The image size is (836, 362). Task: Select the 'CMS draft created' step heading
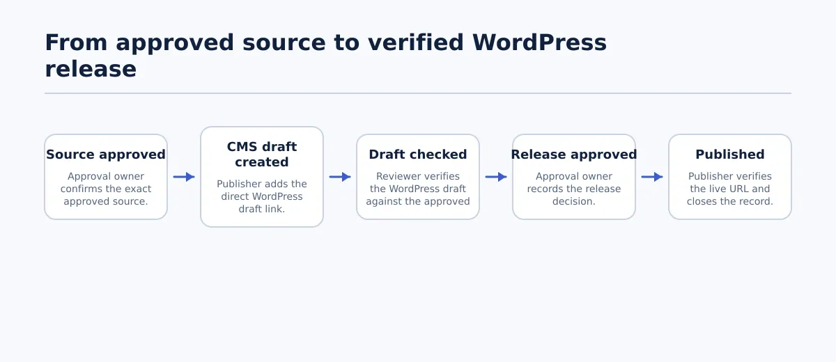[262, 155]
